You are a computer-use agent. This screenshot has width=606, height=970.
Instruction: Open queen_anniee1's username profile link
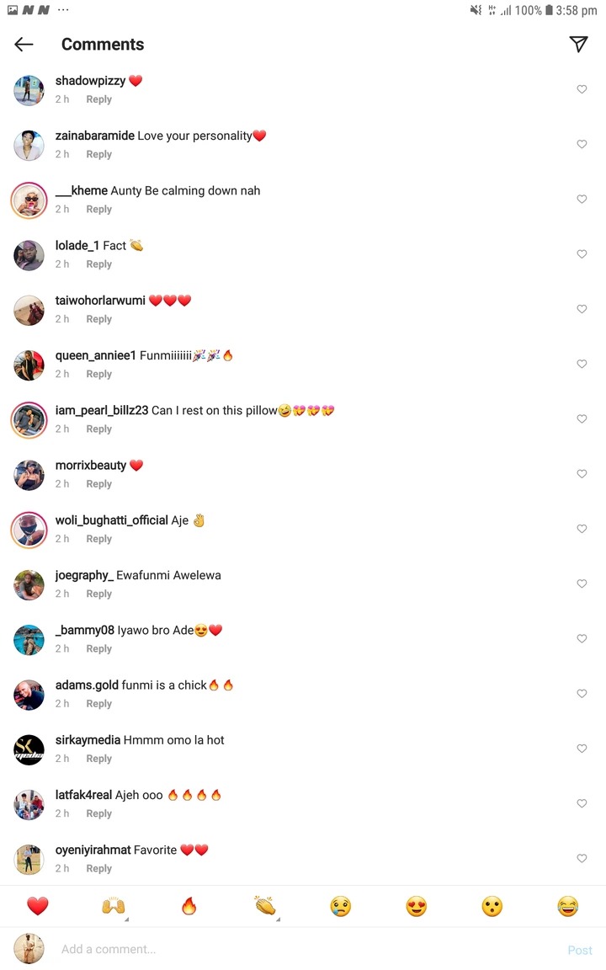point(95,355)
